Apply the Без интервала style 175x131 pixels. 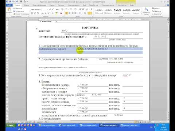(x=108, y=11)
